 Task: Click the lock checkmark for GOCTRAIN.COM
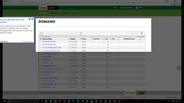(108, 45)
